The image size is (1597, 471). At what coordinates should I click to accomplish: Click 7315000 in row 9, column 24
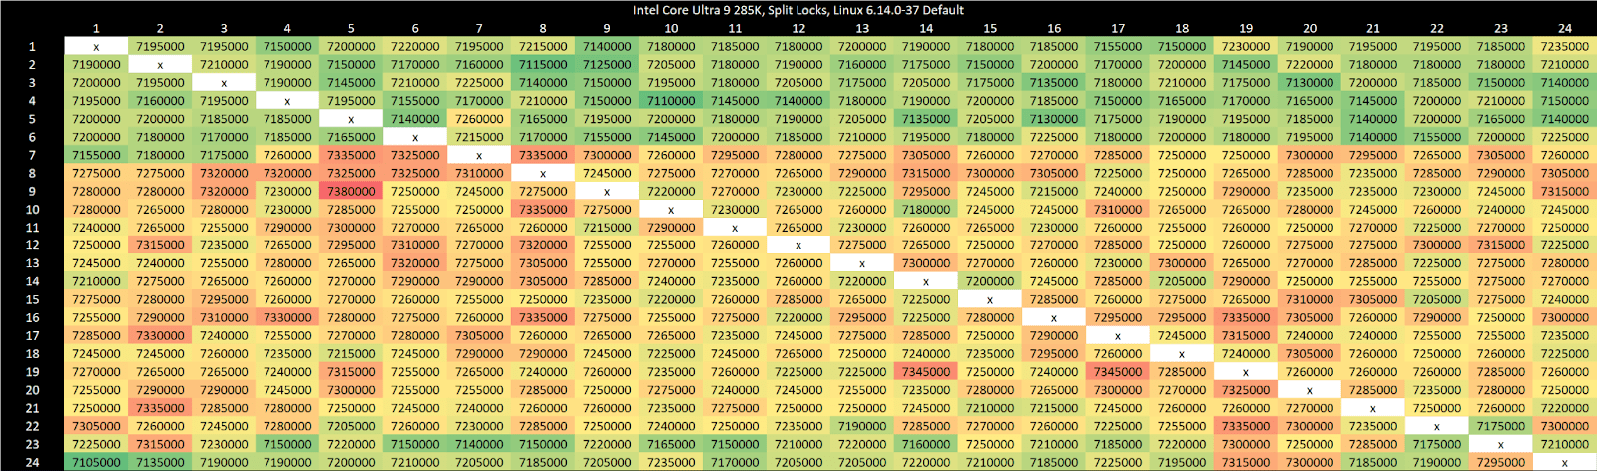click(x=1565, y=191)
